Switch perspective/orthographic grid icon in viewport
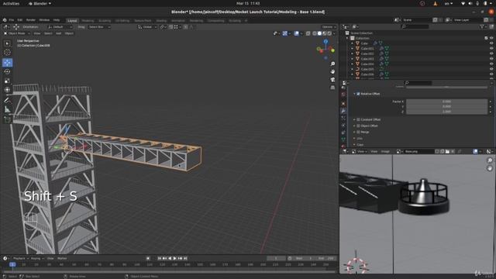Screen dimensions: 496x279 coord(332,88)
